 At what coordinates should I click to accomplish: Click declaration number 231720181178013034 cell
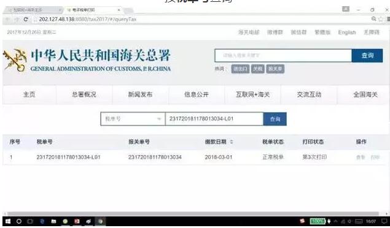(x=155, y=158)
